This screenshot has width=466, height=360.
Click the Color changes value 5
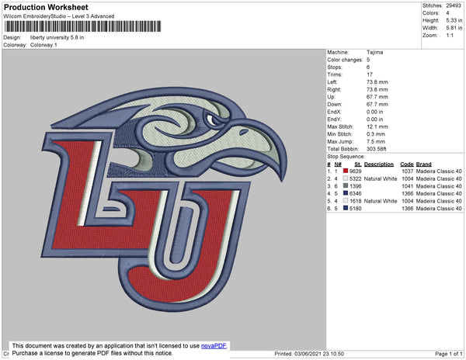click(x=368, y=60)
